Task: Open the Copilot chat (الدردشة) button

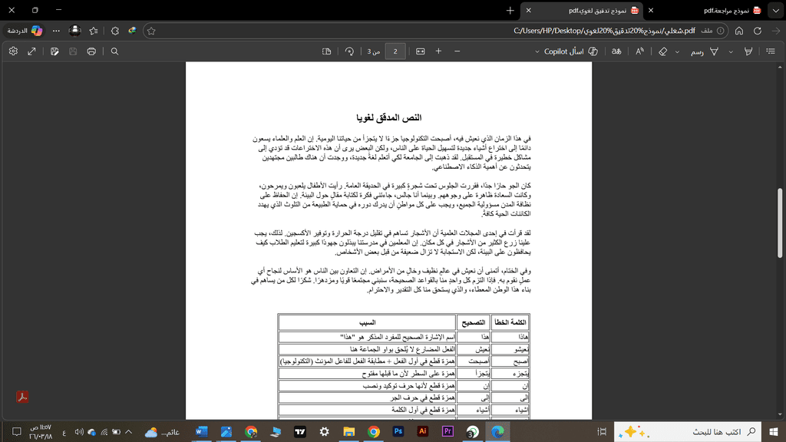Action: point(25,31)
